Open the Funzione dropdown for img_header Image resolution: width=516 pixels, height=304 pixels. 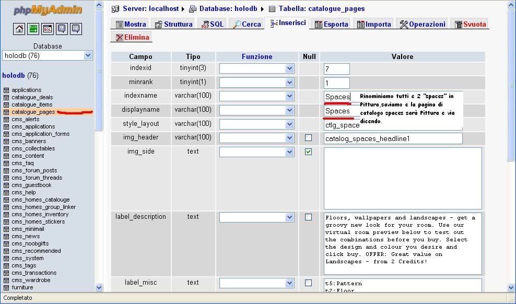coord(256,138)
